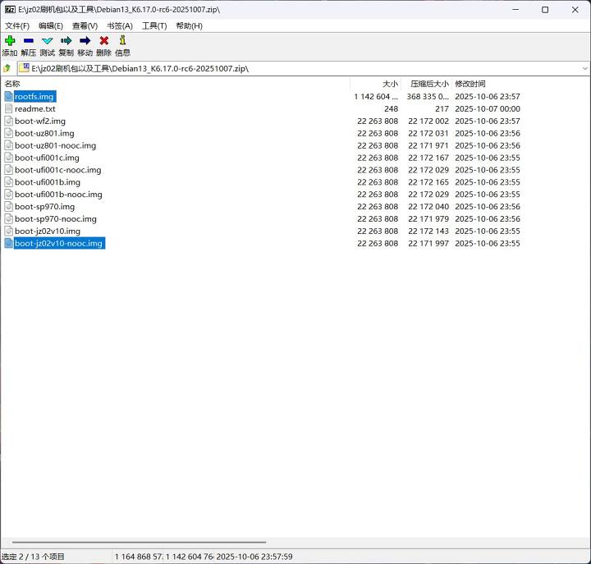591x564 pixels.
Task: Click the file icon of boot-ufi001c.img
Action: point(9,158)
